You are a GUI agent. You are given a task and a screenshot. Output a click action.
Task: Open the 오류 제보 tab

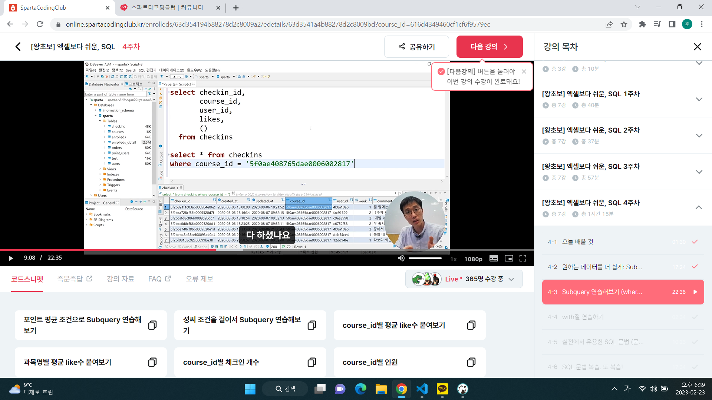200,279
